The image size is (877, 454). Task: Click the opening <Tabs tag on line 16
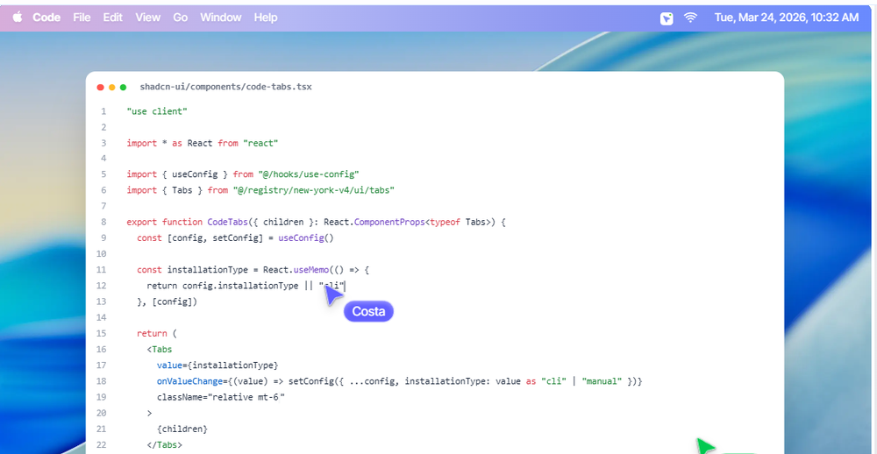160,350
